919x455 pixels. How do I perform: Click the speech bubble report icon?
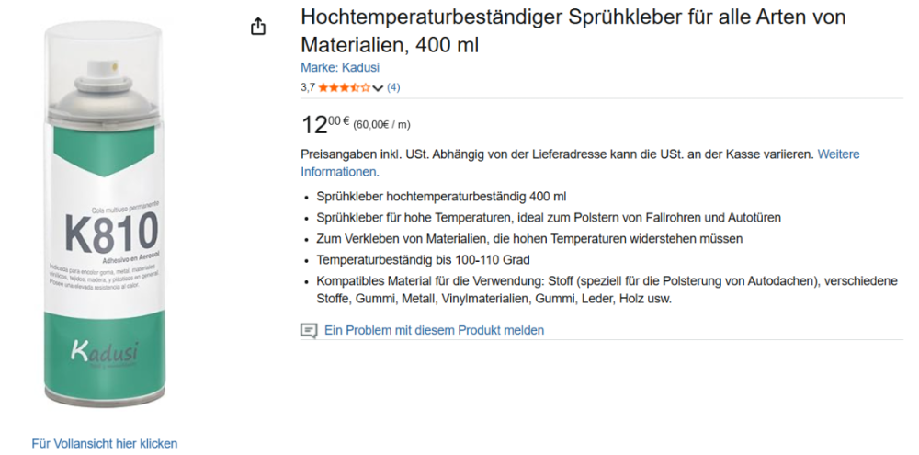click(x=309, y=330)
